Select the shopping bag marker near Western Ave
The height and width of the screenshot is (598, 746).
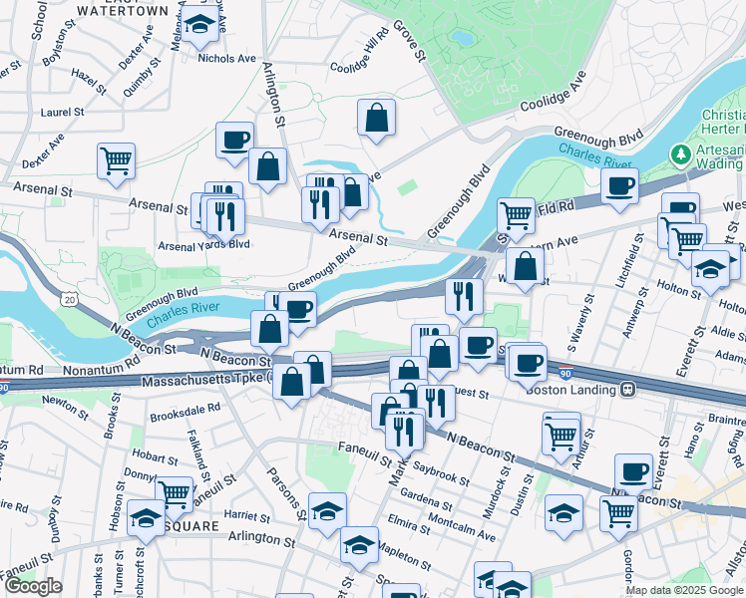point(525,269)
